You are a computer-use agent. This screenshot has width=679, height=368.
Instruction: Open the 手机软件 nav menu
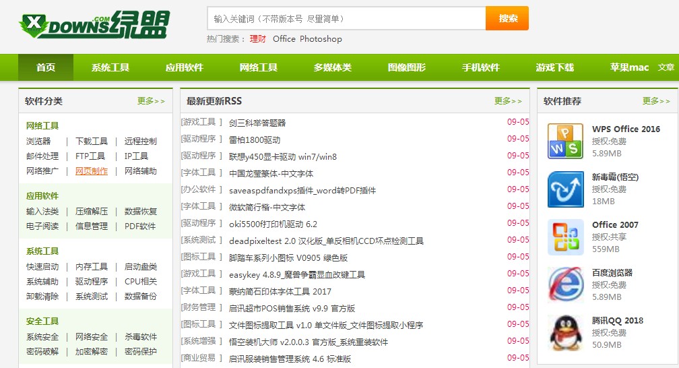tap(481, 67)
